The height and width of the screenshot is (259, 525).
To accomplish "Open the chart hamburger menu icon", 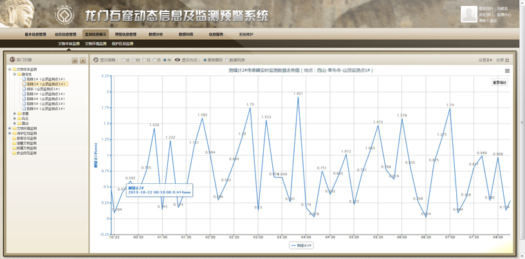I will point(507,71).
